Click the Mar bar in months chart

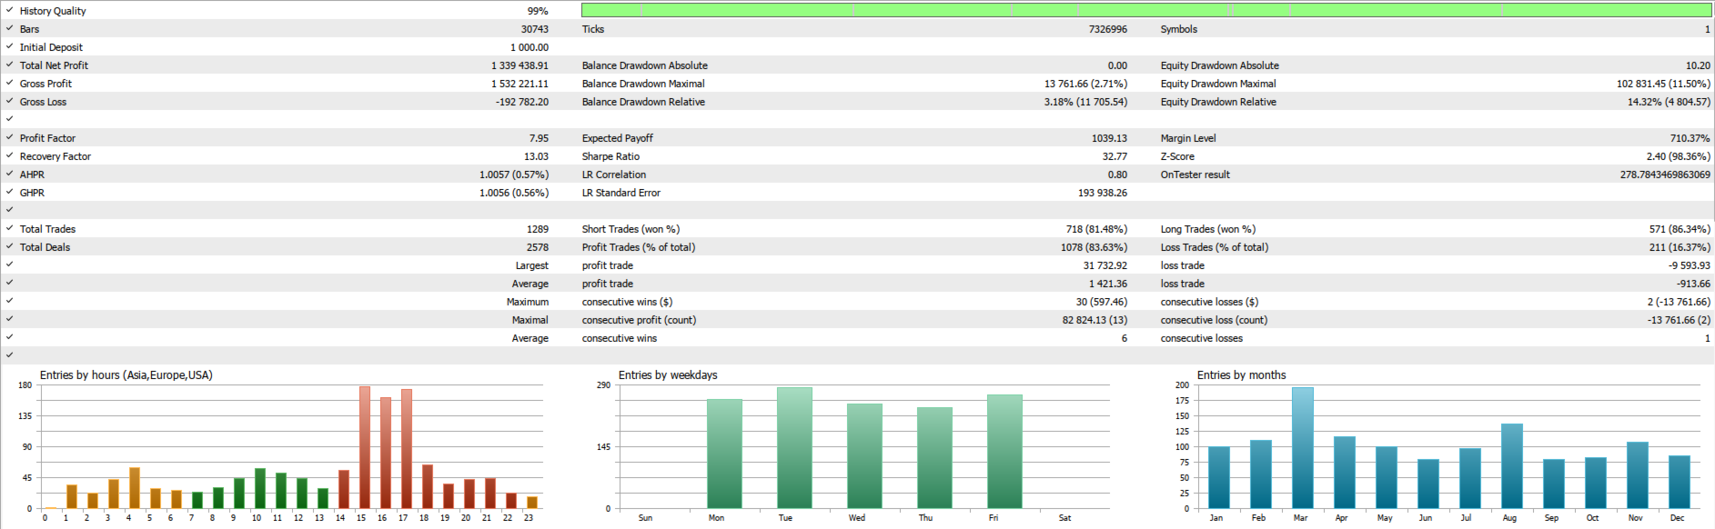[x=1302, y=448]
